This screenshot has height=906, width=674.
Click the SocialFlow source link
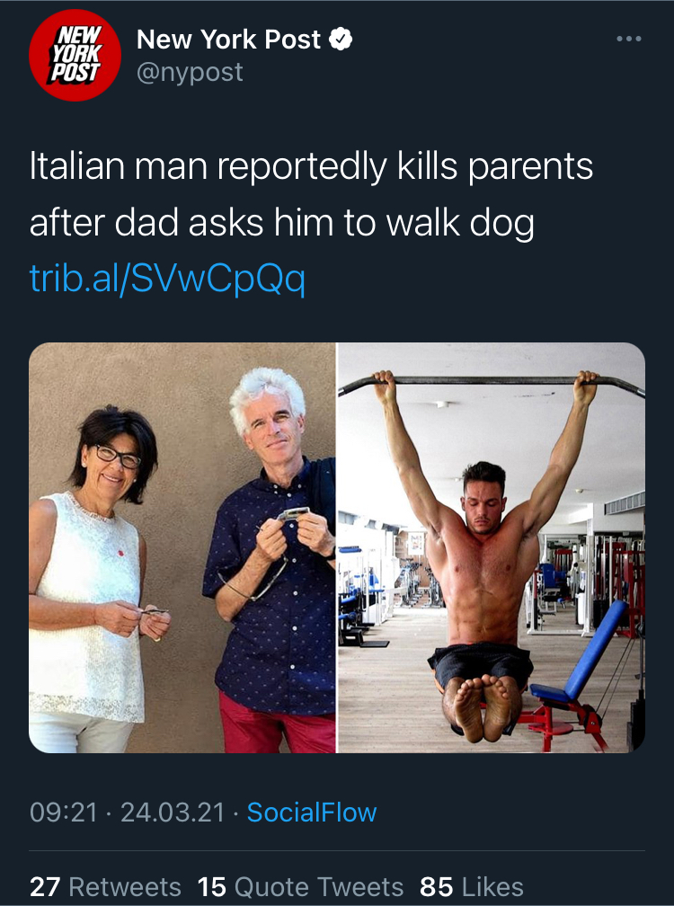pos(312,813)
